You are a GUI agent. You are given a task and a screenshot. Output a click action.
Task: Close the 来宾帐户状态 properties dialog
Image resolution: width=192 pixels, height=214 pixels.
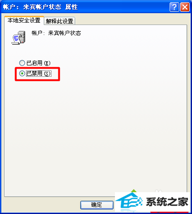(x=185, y=7)
